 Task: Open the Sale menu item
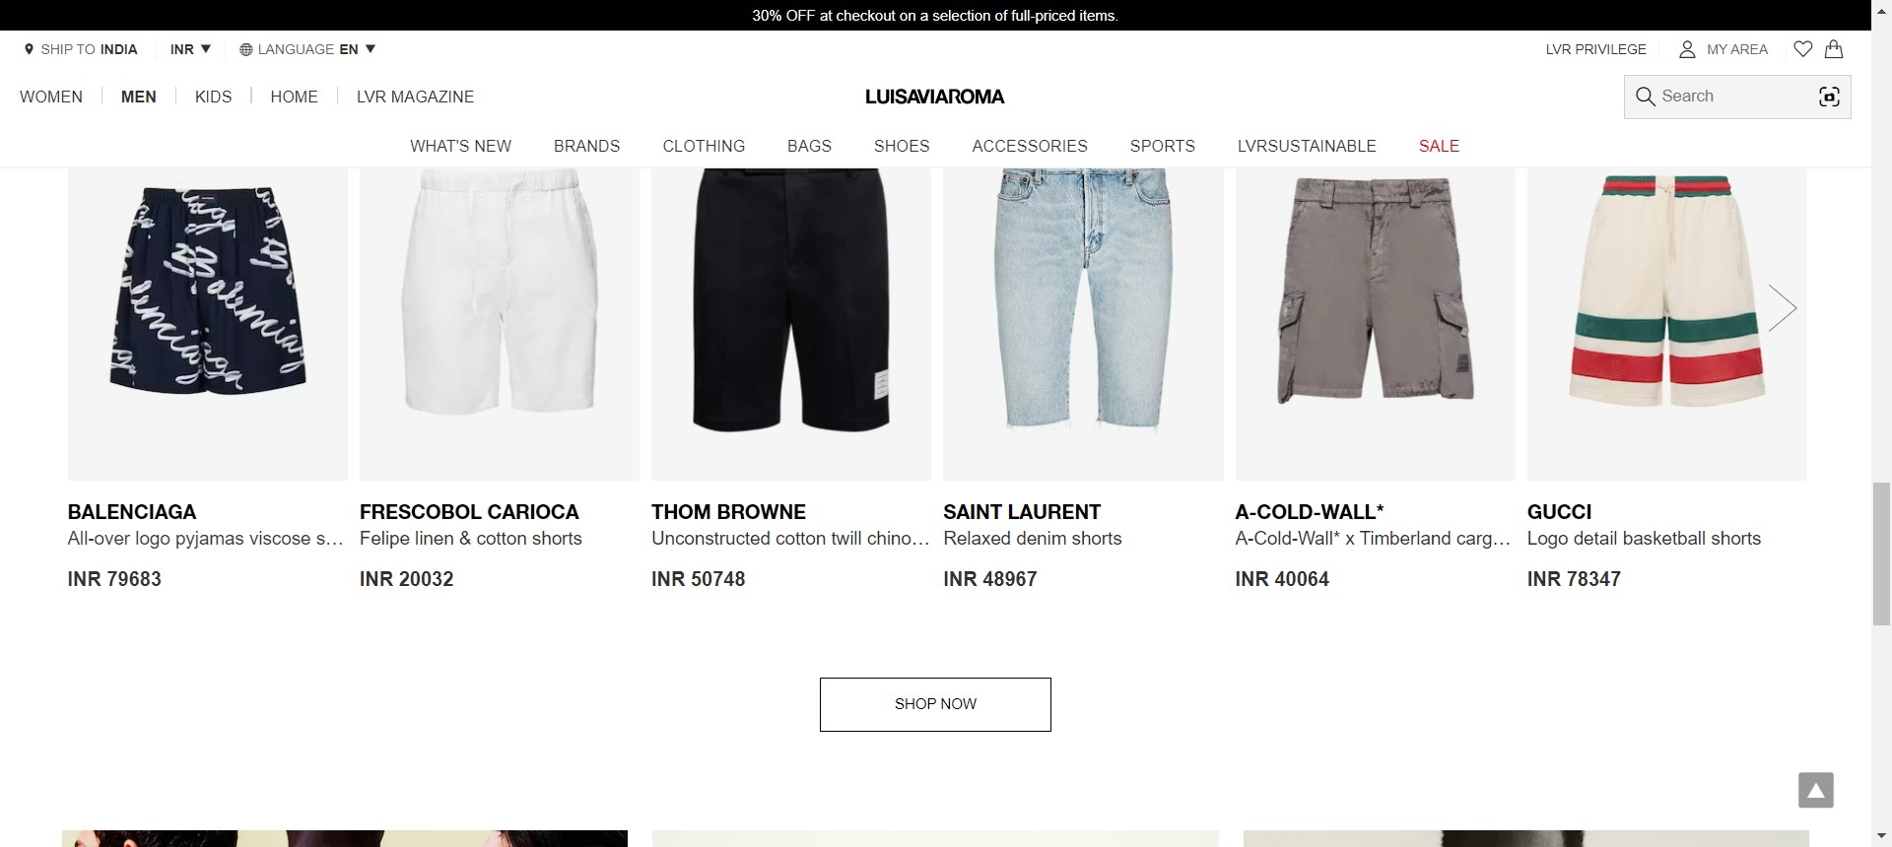(1439, 146)
